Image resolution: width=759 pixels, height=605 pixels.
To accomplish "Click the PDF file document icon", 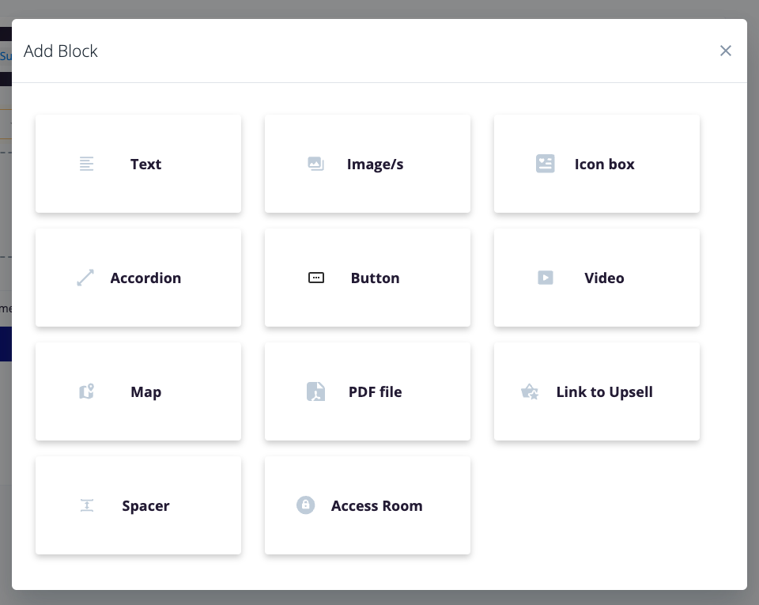I will [x=315, y=391].
